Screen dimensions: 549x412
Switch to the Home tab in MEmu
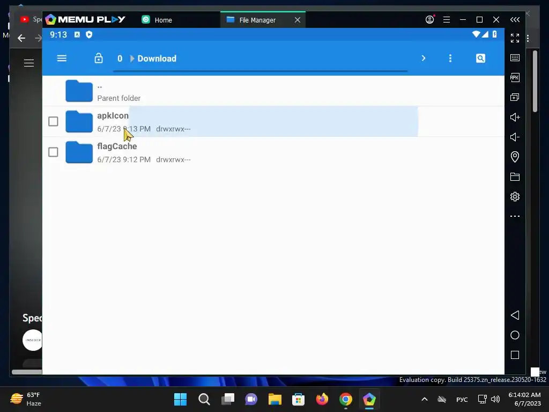(157, 20)
